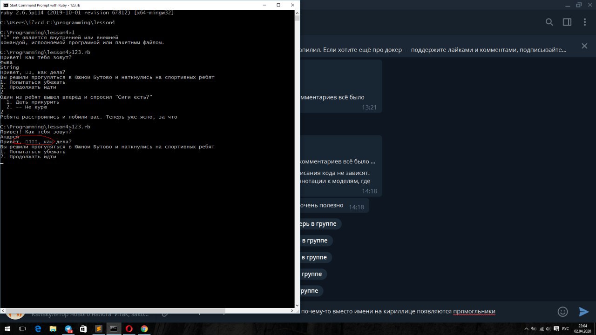
Task: Open the emoji picker in Telegram
Action: 563,312
